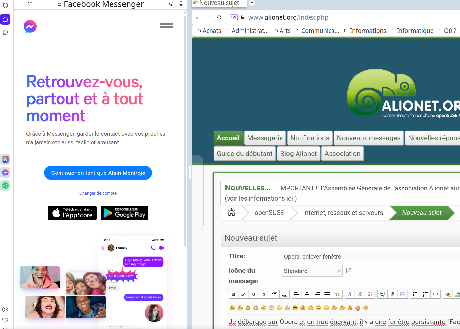Image resolution: width=460 pixels, height=329 pixels.
Task: Insert a code block with the # button
Action: pos(393,294)
